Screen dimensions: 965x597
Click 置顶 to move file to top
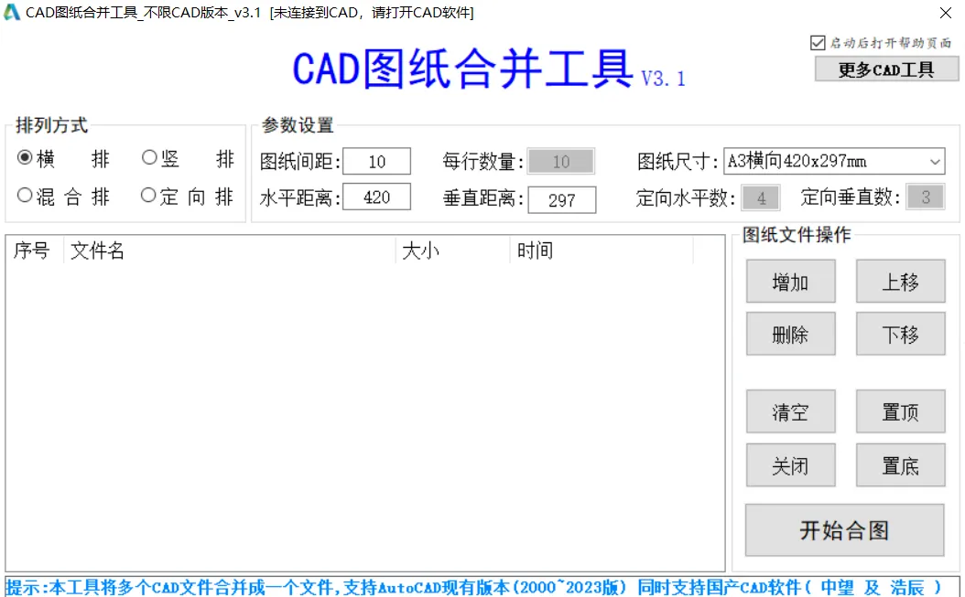(900, 411)
